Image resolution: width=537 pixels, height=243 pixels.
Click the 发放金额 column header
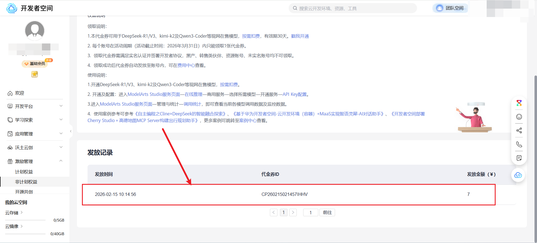(x=481, y=174)
